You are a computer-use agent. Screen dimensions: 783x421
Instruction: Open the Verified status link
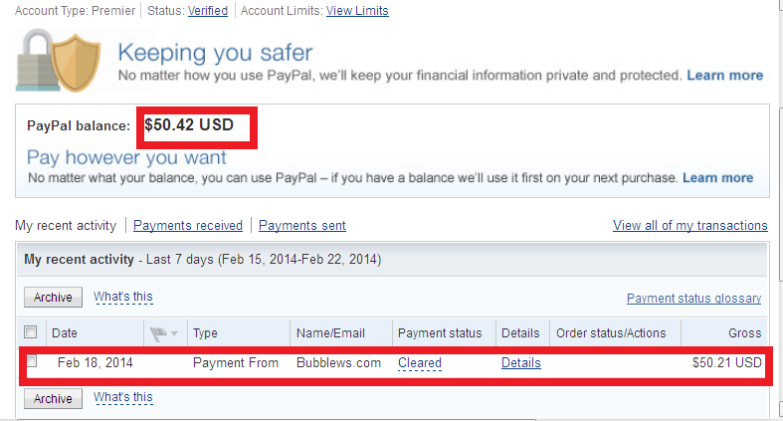pyautogui.click(x=208, y=11)
